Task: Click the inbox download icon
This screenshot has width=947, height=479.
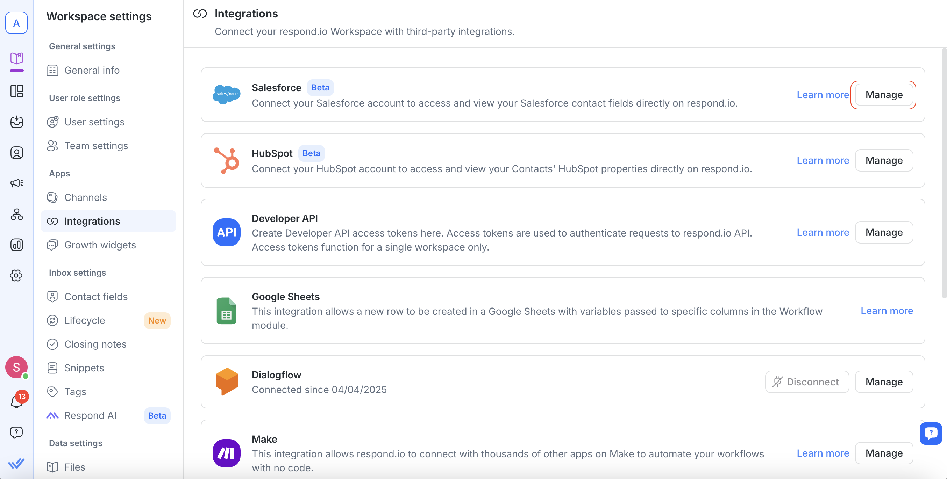Action: (x=16, y=122)
